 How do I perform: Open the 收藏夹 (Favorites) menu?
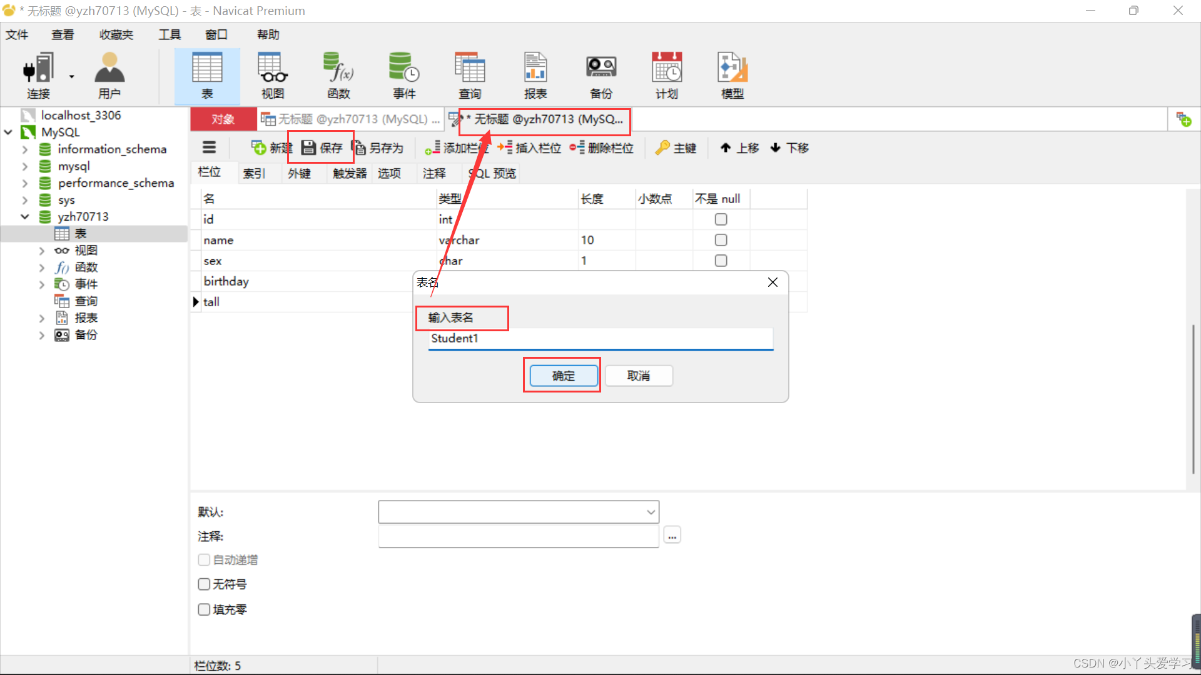tap(116, 34)
